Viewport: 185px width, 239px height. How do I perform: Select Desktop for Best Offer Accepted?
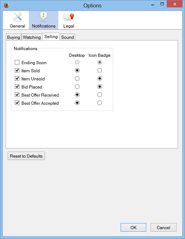pyautogui.click(x=77, y=103)
